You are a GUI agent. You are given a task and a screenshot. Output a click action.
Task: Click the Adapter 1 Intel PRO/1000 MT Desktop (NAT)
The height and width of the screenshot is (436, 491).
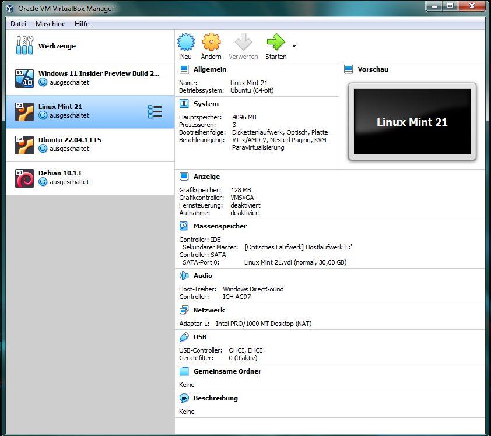pos(264,324)
